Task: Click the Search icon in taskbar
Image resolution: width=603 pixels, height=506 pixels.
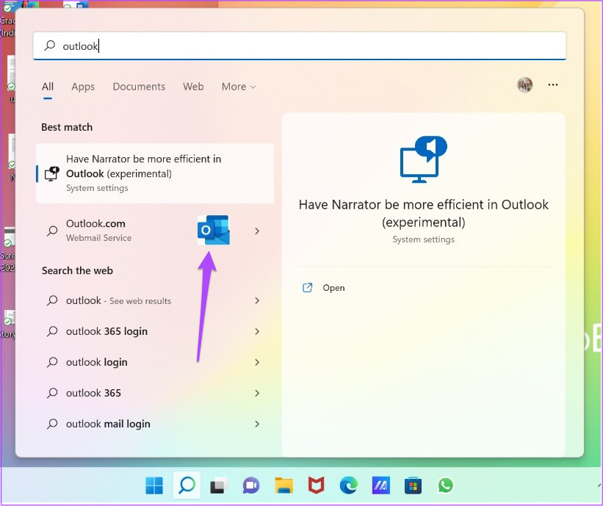Action: coord(187,485)
